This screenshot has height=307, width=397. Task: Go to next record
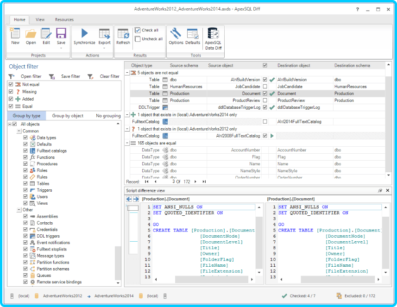(x=195, y=182)
